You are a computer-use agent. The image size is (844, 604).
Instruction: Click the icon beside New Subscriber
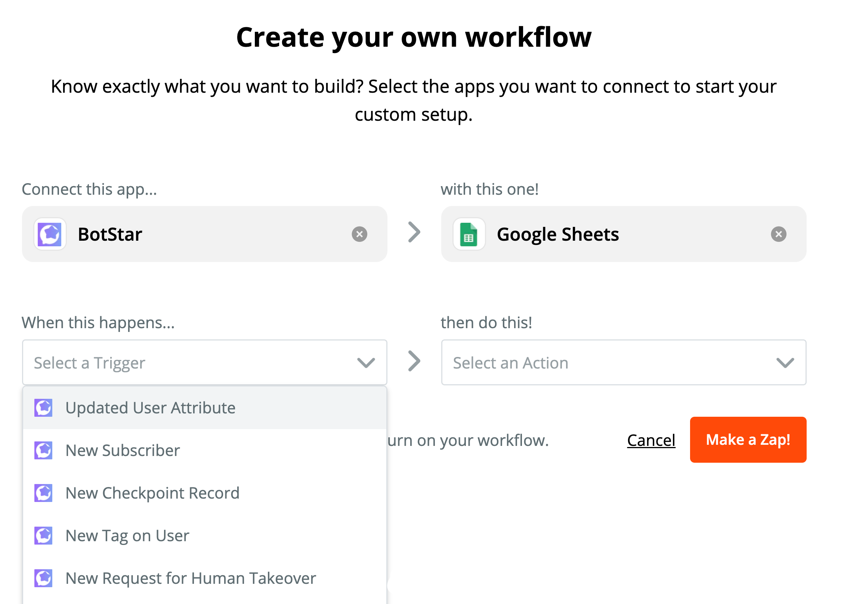pyautogui.click(x=43, y=450)
